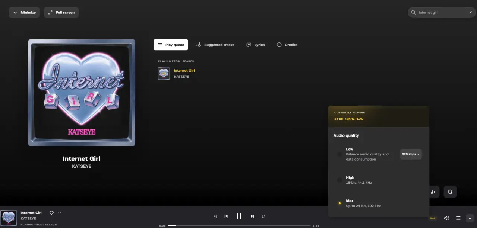Screen dimensions: 477x228
Task: Toggle play queue list icon in bottom bar
Action: point(458,218)
